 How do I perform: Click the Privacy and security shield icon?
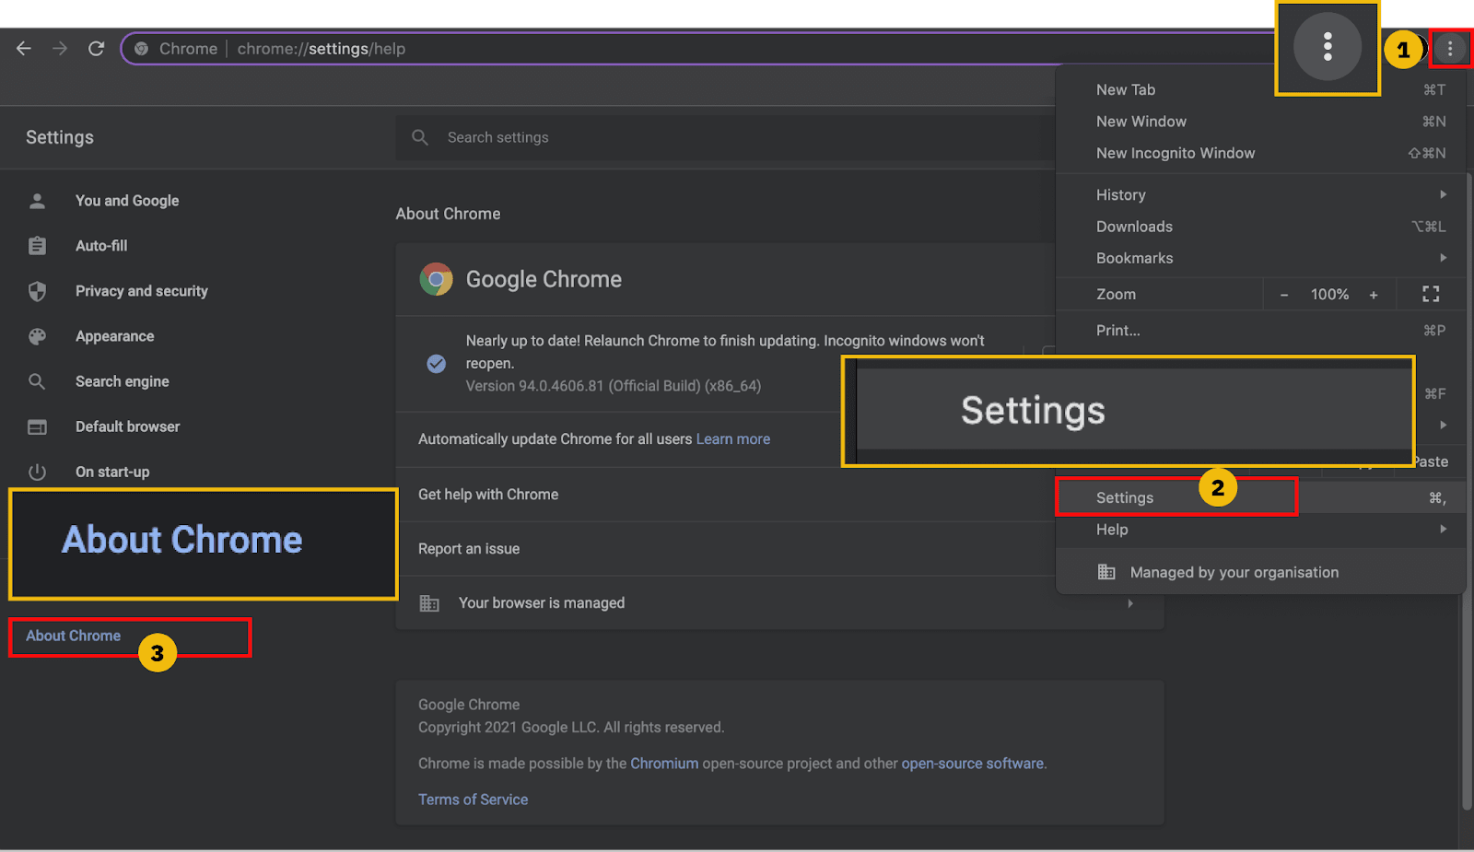37,291
